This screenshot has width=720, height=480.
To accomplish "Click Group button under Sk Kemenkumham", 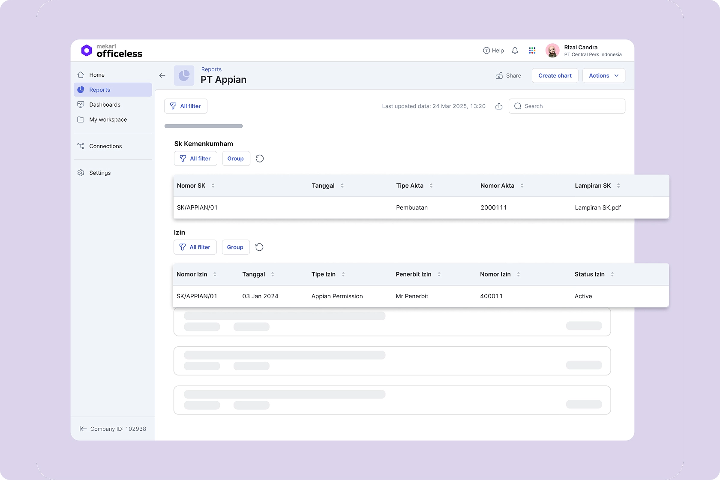I will click(x=236, y=159).
